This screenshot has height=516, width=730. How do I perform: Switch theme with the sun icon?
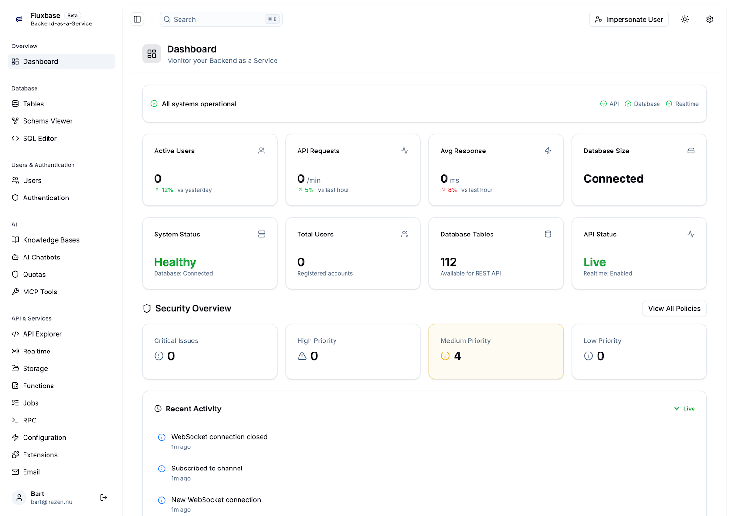pos(685,19)
